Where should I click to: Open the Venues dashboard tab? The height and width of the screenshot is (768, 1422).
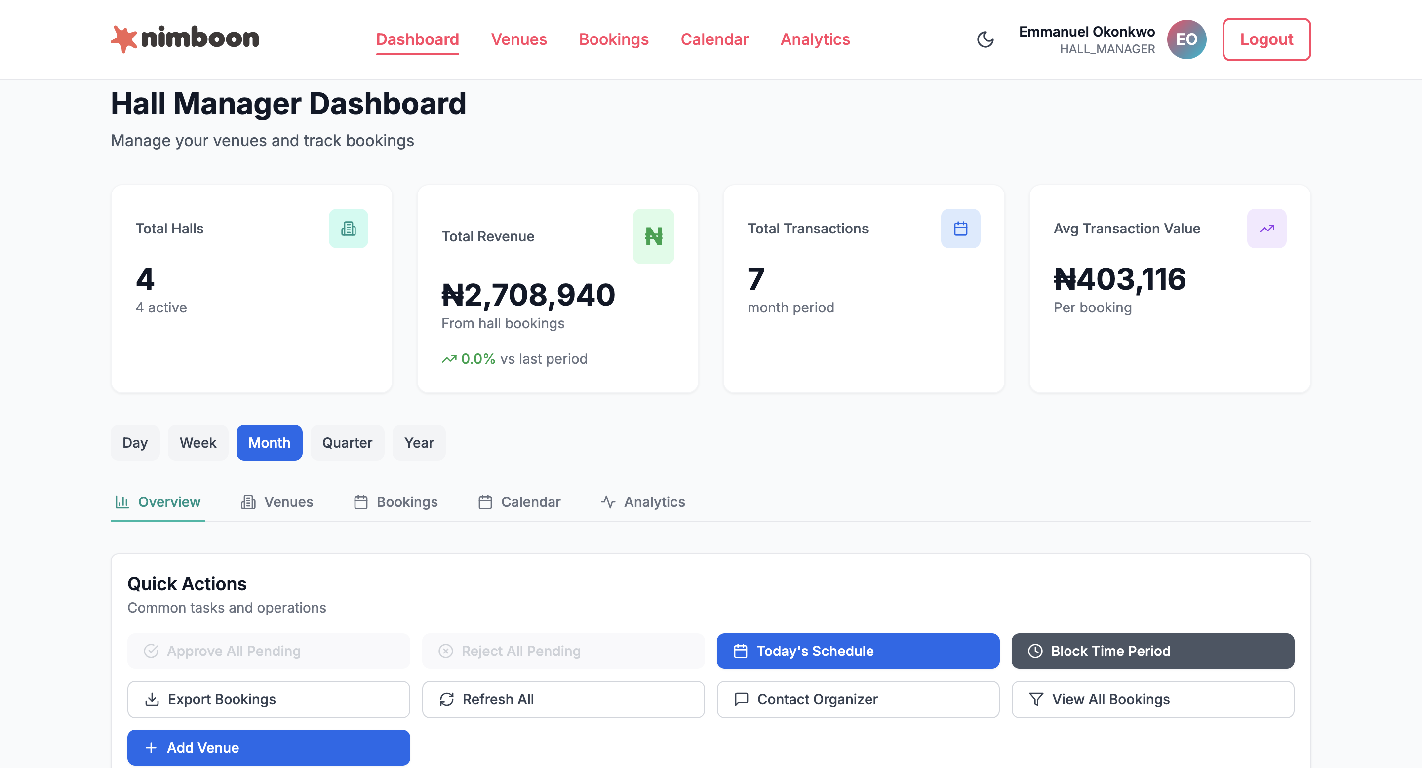277,502
